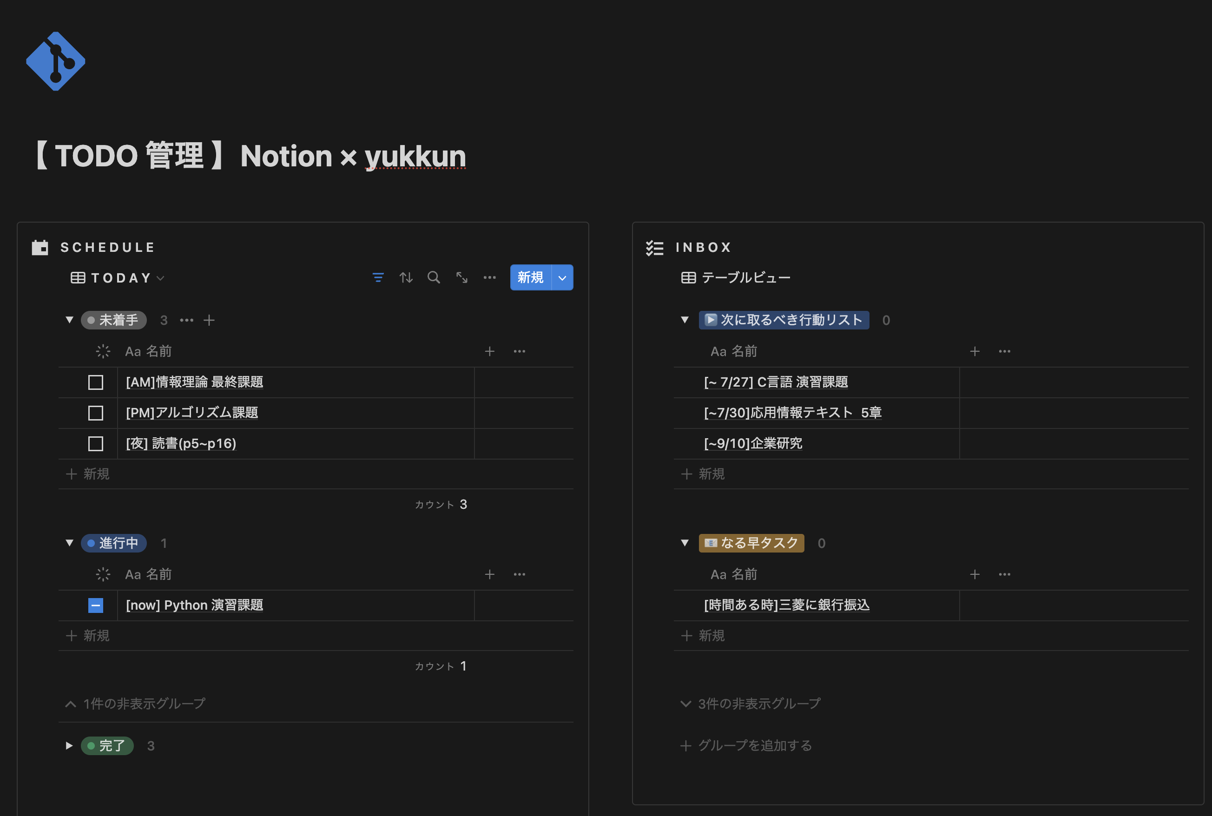The width and height of the screenshot is (1212, 816).
Task: Click the expand full-page arrows icon
Action: pos(461,277)
